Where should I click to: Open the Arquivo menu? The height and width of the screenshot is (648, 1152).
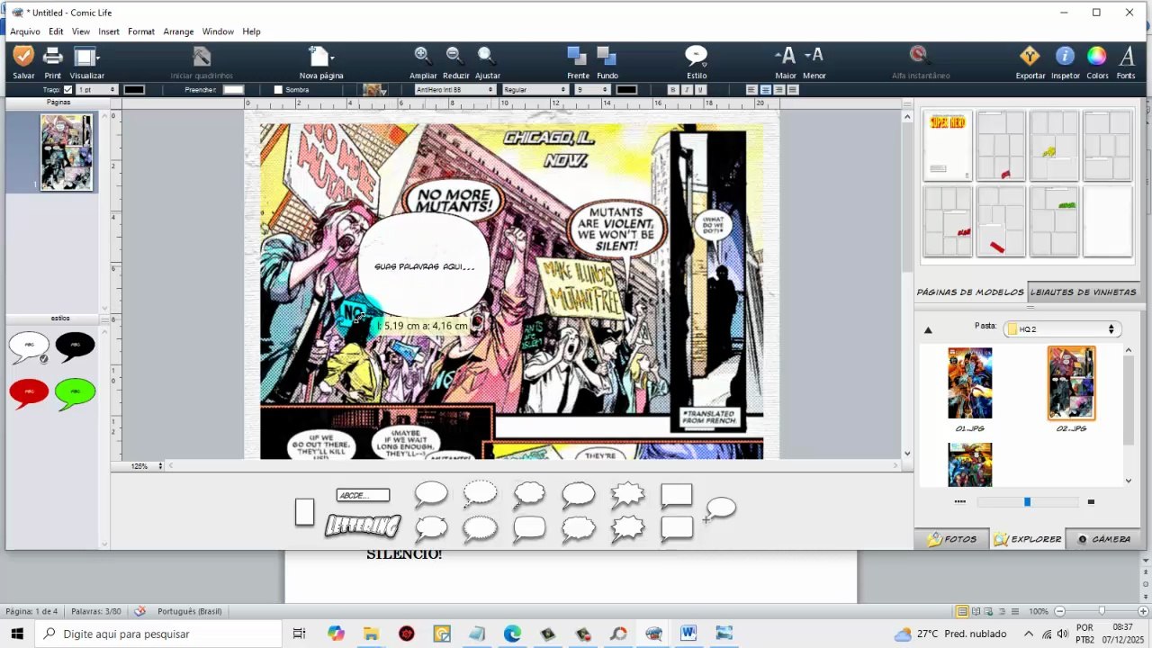tap(25, 31)
